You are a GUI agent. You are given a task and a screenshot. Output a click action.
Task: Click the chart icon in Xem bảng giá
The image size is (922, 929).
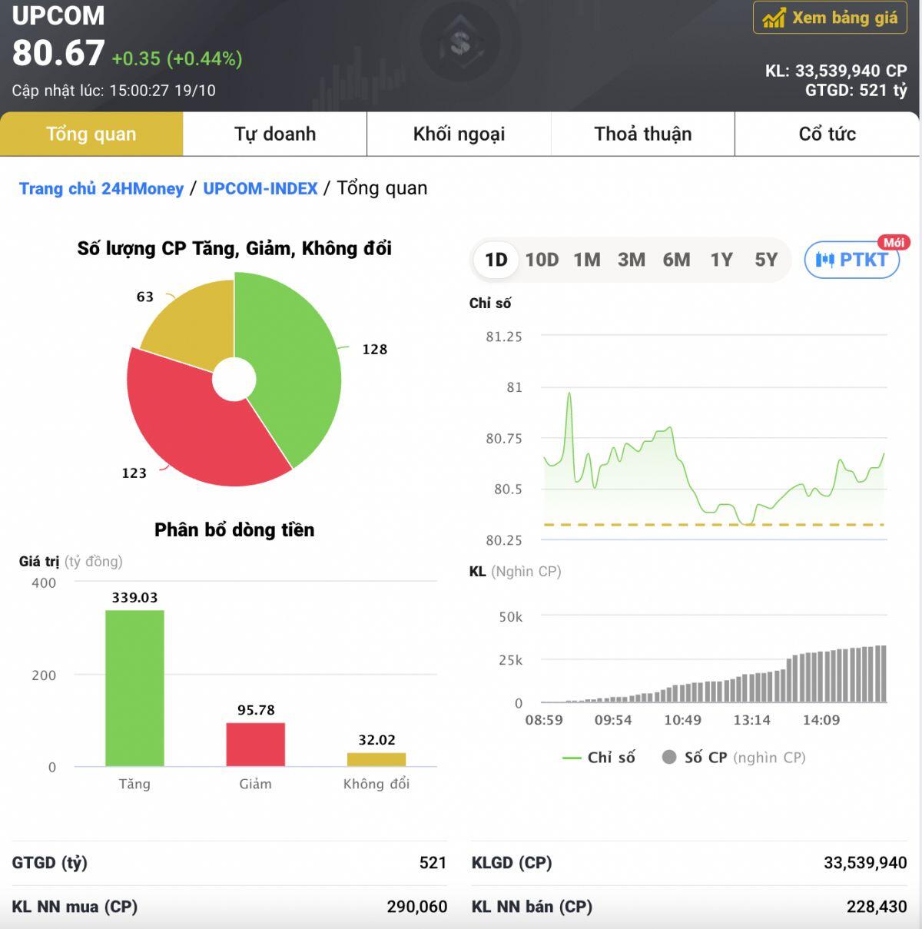[774, 18]
